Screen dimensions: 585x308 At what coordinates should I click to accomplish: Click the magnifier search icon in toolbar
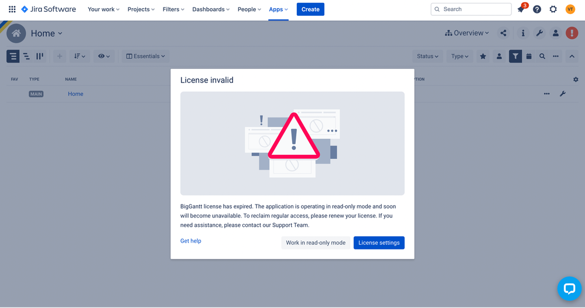click(542, 56)
